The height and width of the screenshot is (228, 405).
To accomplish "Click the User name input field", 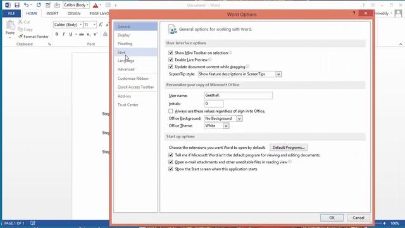I will (x=239, y=96).
